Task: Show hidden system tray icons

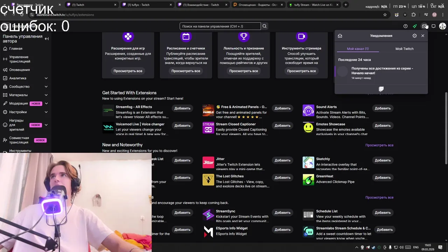Action: point(356,247)
